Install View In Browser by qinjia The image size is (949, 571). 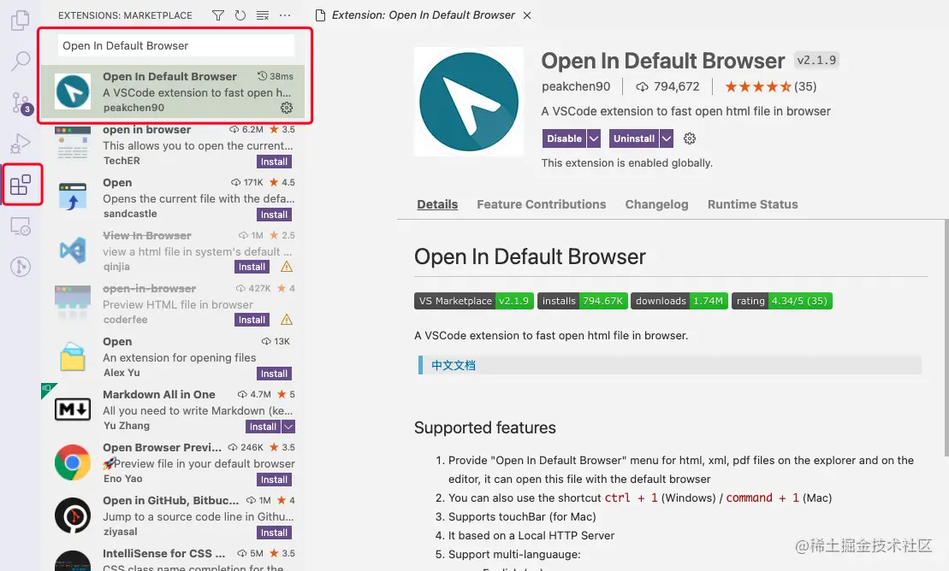(x=252, y=267)
